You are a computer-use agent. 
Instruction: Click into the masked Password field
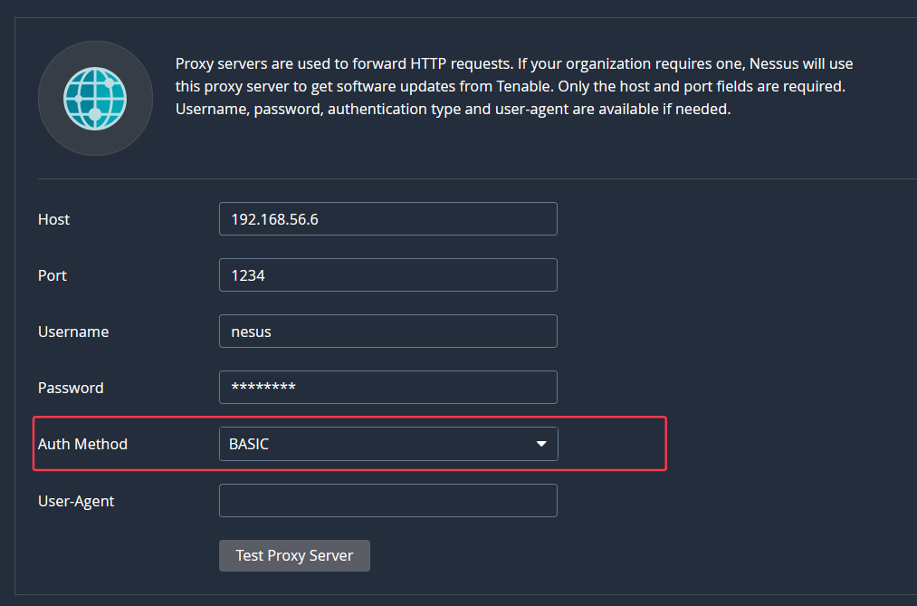coord(387,388)
